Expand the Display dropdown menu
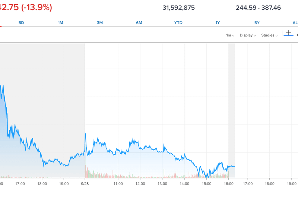Viewport: 298px width, 199px height. (x=248, y=35)
